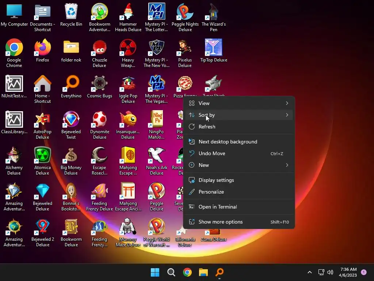
Task: Click the Peggle Deluxe icon
Action: 156,196
